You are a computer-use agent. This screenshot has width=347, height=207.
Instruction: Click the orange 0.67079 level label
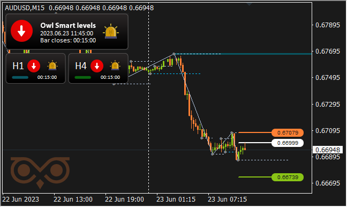[x=288, y=133]
